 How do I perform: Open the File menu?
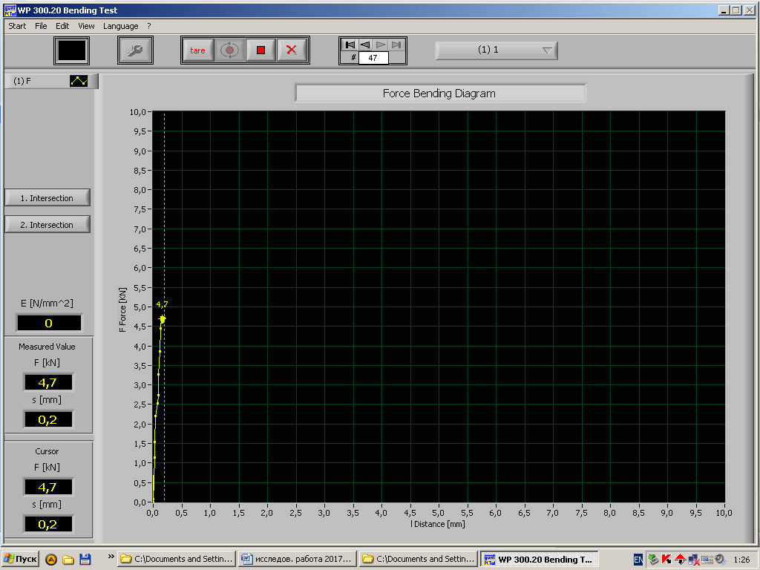(42, 26)
